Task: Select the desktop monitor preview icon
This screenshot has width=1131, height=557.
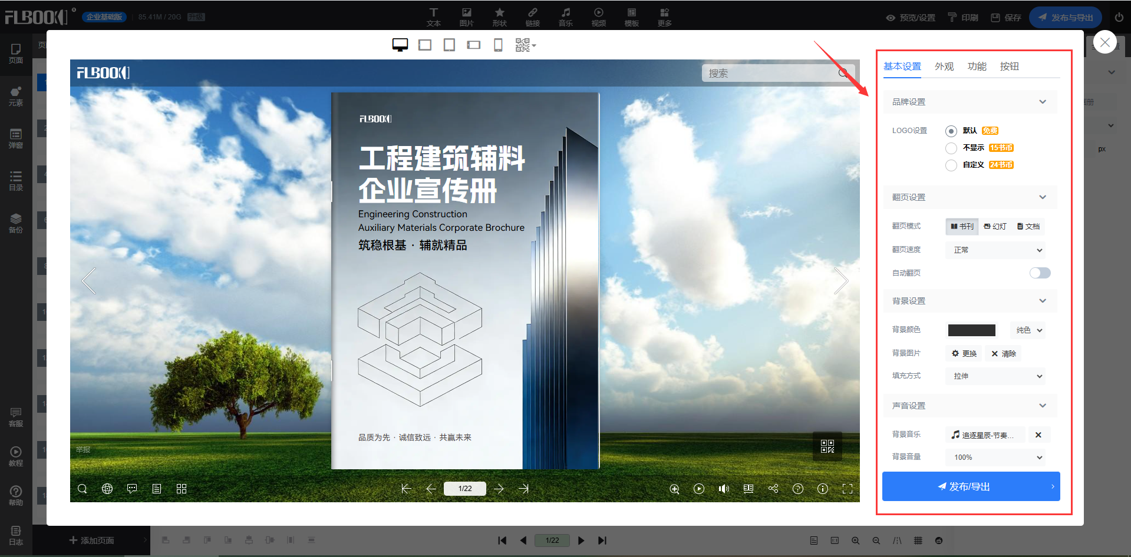Action: coord(400,45)
